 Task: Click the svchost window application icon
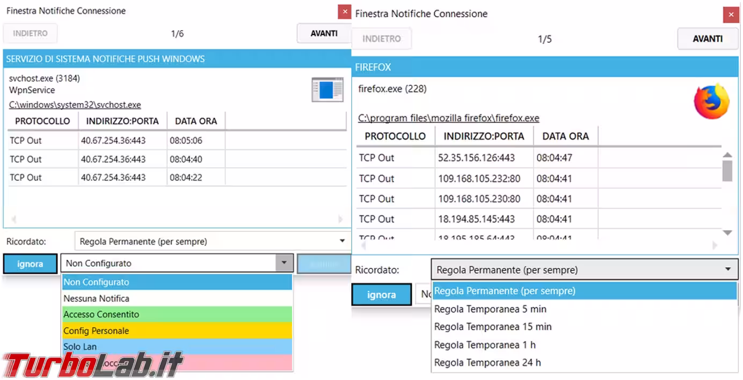coord(327,89)
